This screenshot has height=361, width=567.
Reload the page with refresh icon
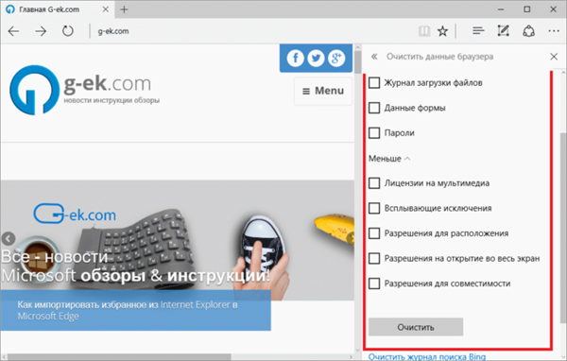click(x=68, y=31)
